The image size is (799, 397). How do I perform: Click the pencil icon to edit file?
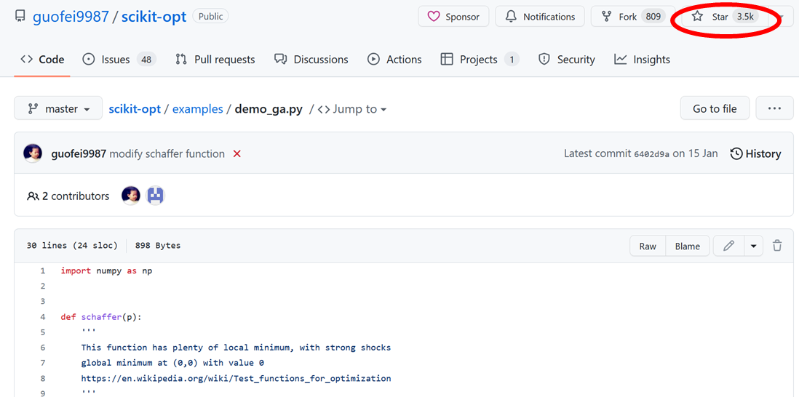coord(728,246)
